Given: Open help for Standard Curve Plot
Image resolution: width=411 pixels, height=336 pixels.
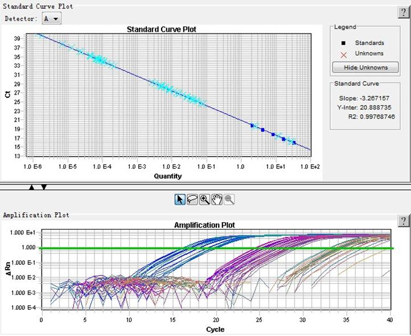Looking at the screenshot, I should [x=402, y=13].
